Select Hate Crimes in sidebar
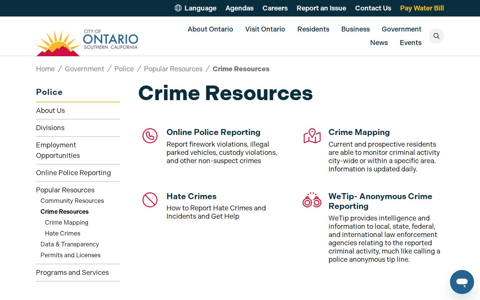The width and height of the screenshot is (480, 300). click(x=63, y=234)
